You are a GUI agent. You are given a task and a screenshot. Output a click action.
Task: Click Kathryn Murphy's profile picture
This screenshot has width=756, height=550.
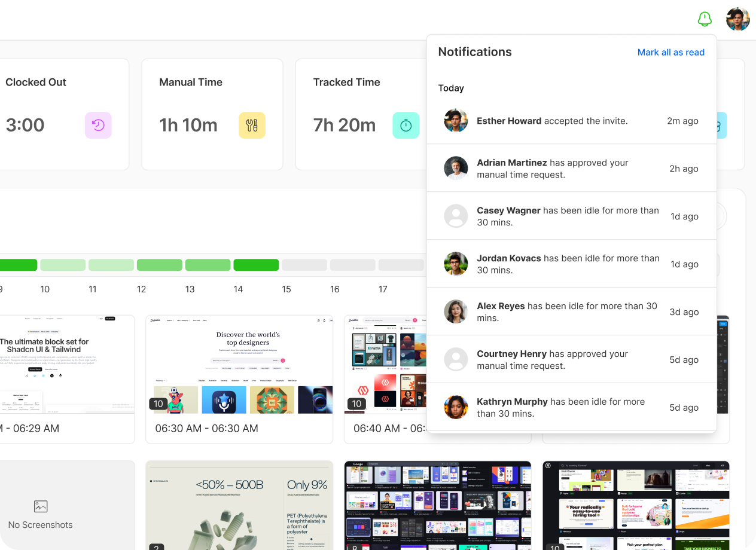(x=456, y=408)
